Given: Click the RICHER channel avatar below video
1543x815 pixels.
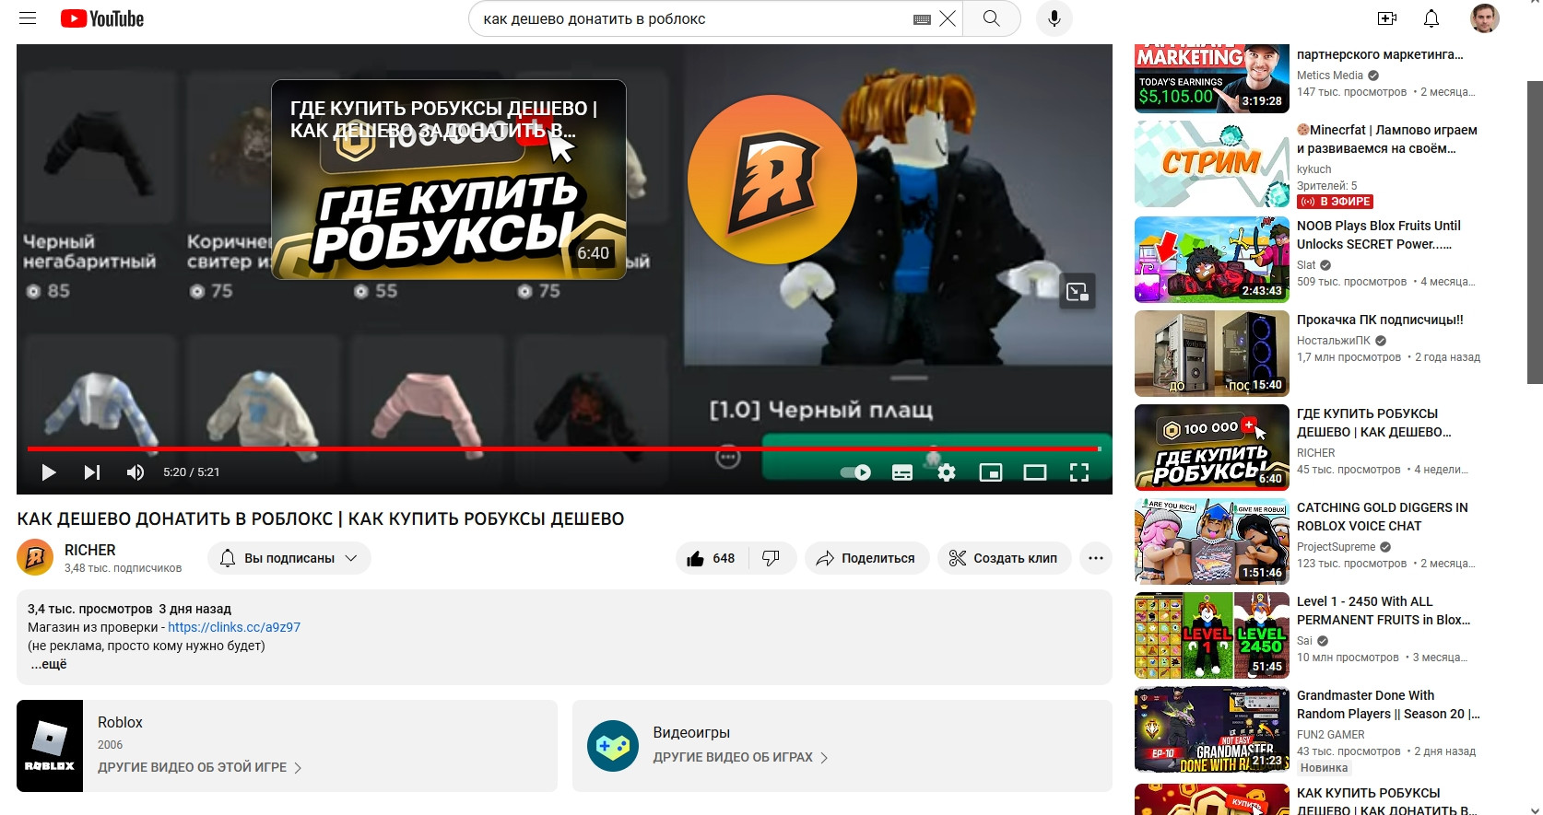Looking at the screenshot, I should [x=35, y=557].
